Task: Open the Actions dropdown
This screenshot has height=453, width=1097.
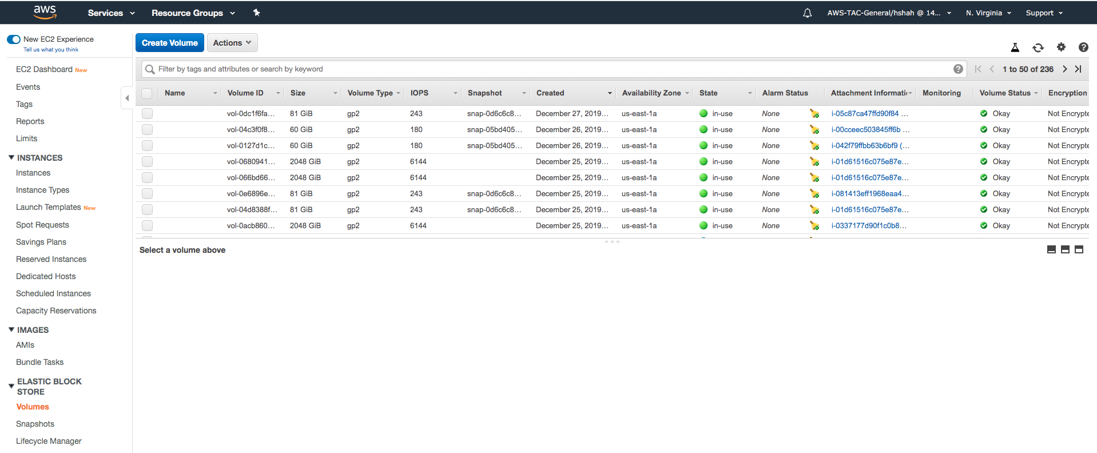Action: point(232,43)
